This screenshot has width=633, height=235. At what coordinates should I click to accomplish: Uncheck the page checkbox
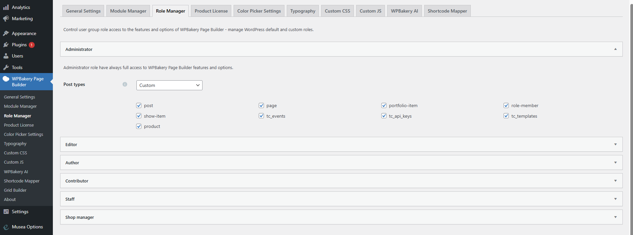coord(261,105)
